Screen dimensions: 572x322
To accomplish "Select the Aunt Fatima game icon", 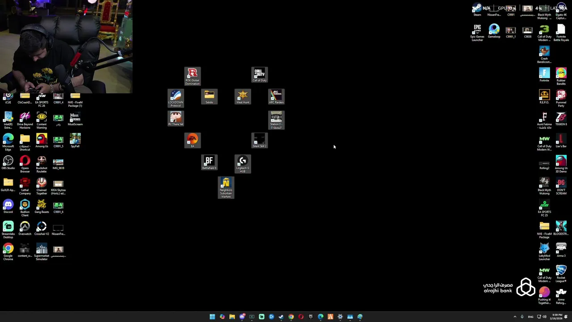I will [x=544, y=120].
